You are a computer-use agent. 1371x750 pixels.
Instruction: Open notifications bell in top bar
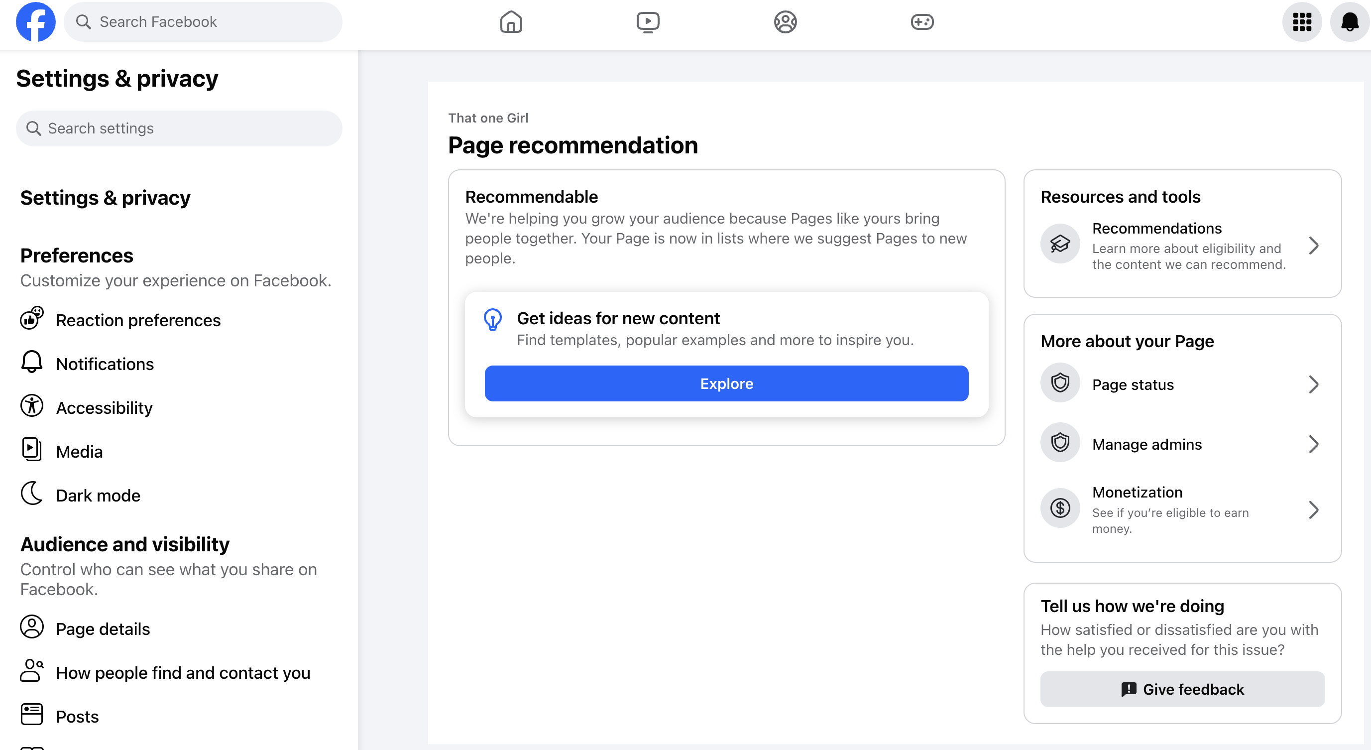[1350, 22]
